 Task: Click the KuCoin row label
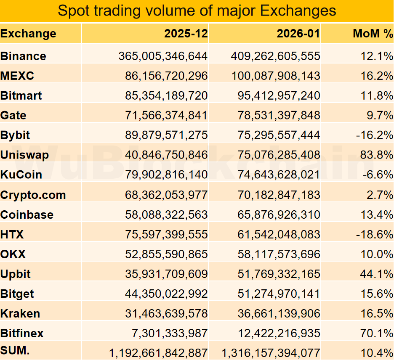coord(21,175)
